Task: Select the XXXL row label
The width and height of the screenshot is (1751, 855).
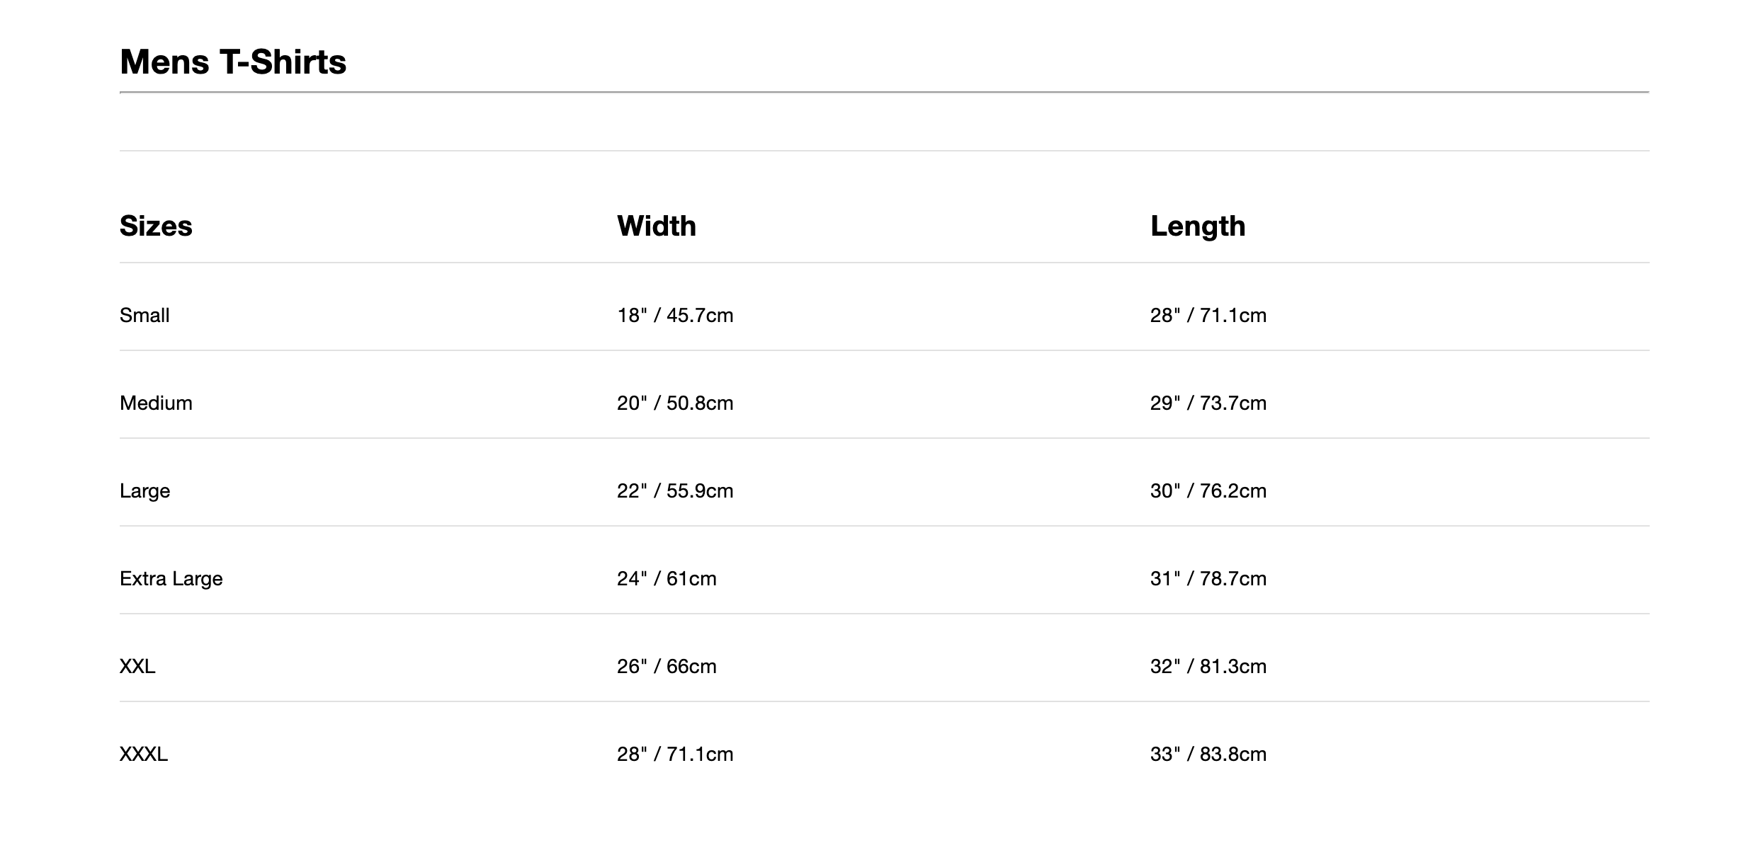Action: [144, 754]
